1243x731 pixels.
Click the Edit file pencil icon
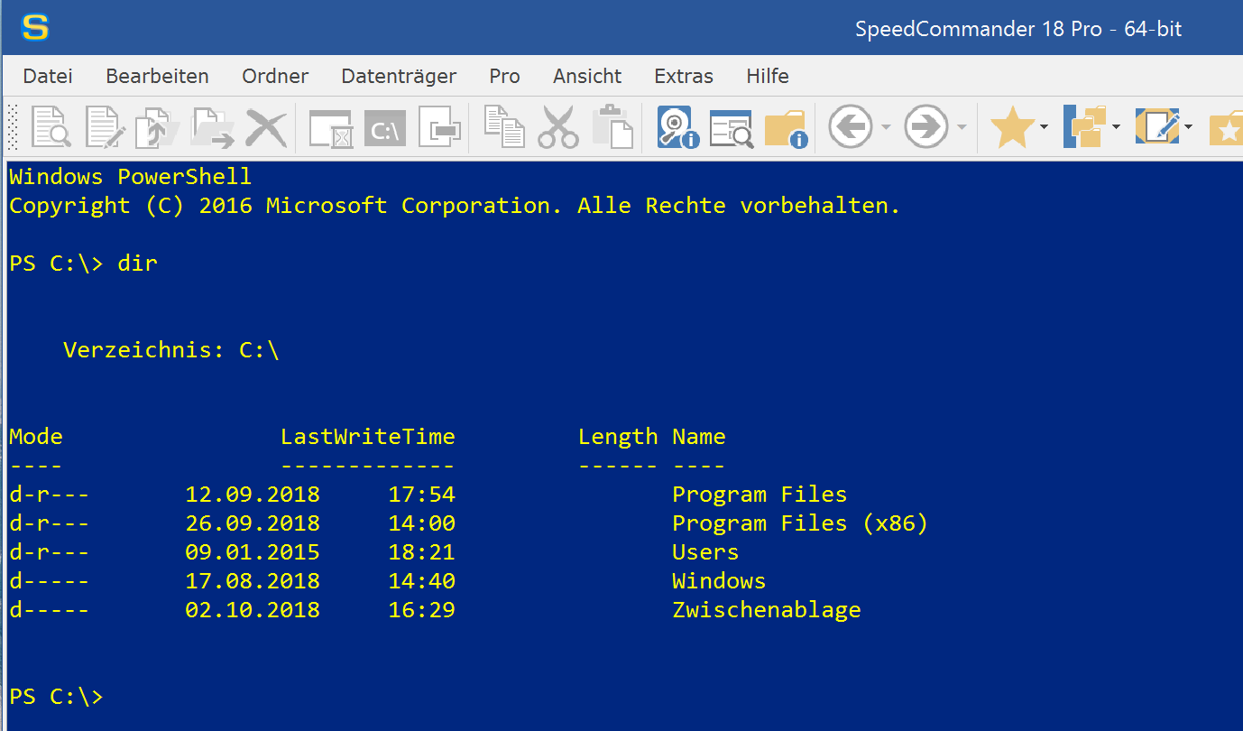click(105, 127)
